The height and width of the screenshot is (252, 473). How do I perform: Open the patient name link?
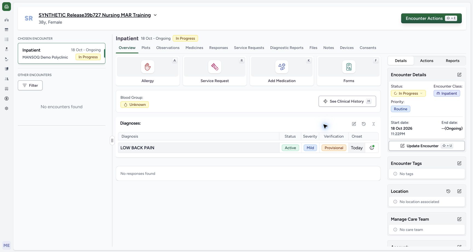[x=95, y=15]
